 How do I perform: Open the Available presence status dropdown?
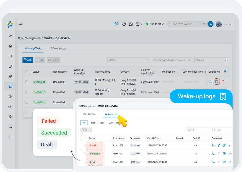(155, 24)
